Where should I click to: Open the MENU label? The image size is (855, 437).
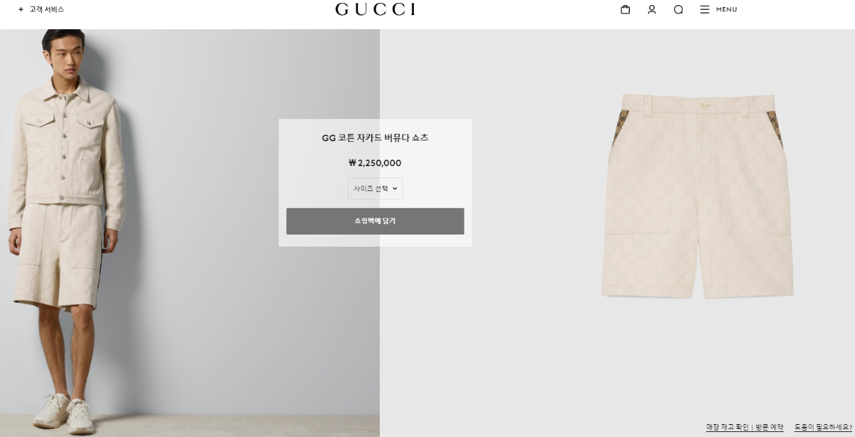[727, 9]
